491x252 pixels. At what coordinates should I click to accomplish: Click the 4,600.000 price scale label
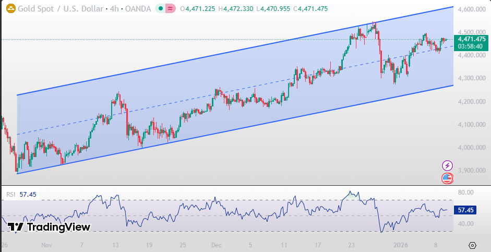472,10
